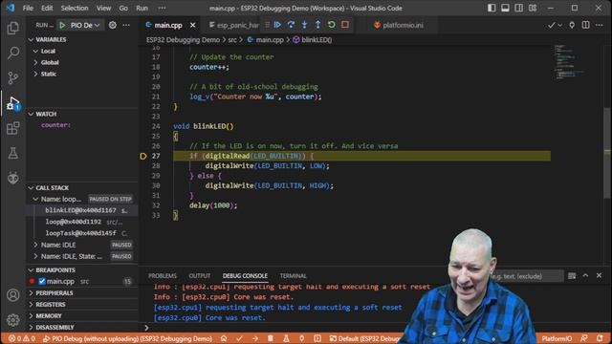Screen dimensions: 612x344
Task: Click the pin icon in editor title actions
Action: pyautogui.click(x=572, y=25)
